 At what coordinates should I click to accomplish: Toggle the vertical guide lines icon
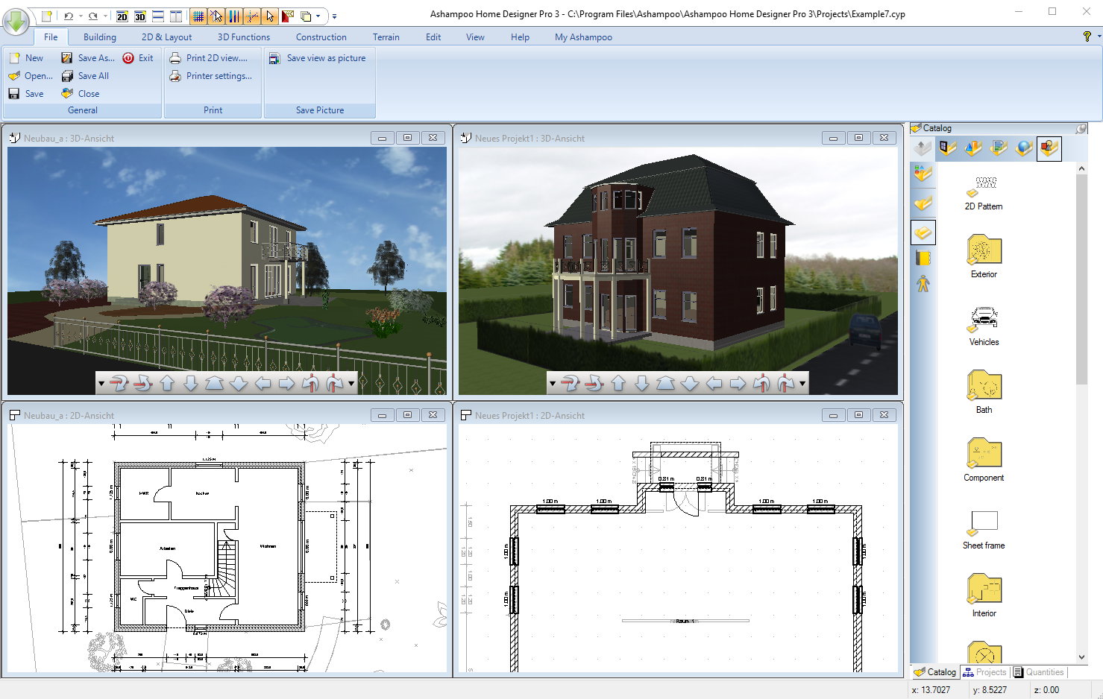click(234, 16)
